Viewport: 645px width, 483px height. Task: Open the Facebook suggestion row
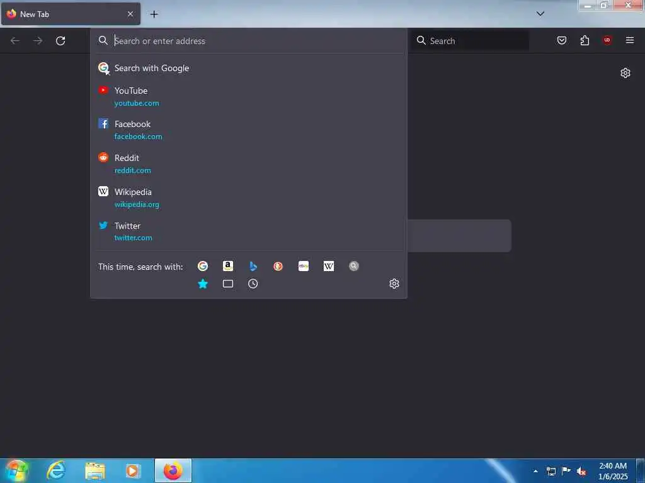248,130
